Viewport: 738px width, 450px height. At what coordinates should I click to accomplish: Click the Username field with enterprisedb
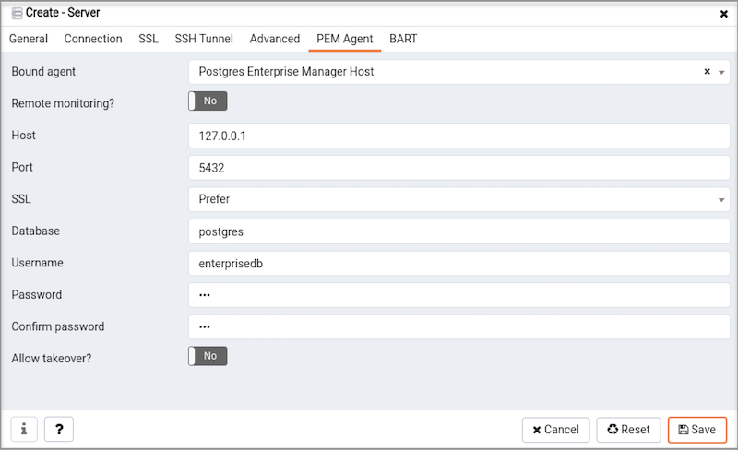[x=458, y=263]
